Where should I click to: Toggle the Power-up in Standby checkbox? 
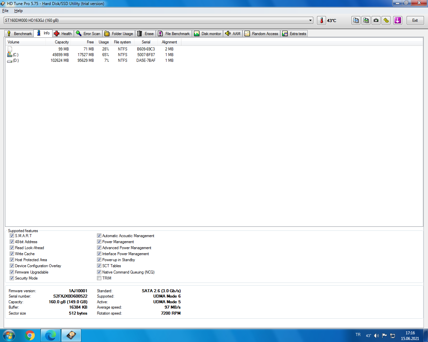[99, 260]
